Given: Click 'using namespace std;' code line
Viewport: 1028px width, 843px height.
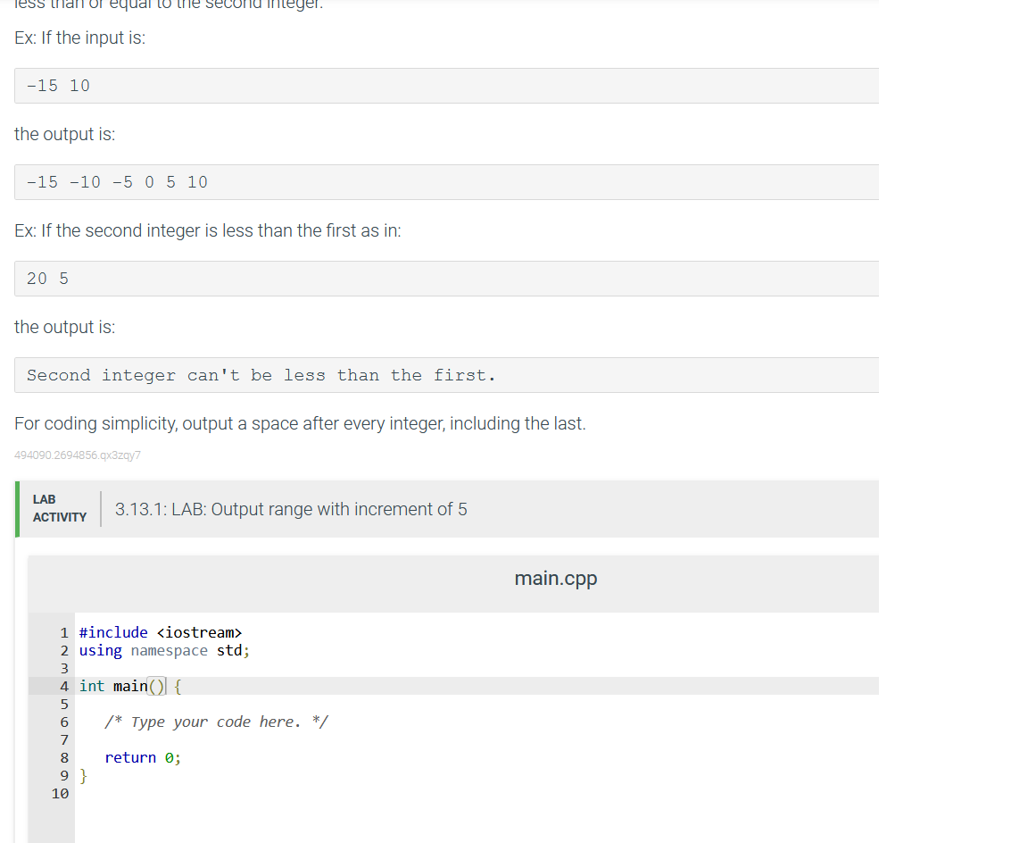Looking at the screenshot, I should (164, 650).
